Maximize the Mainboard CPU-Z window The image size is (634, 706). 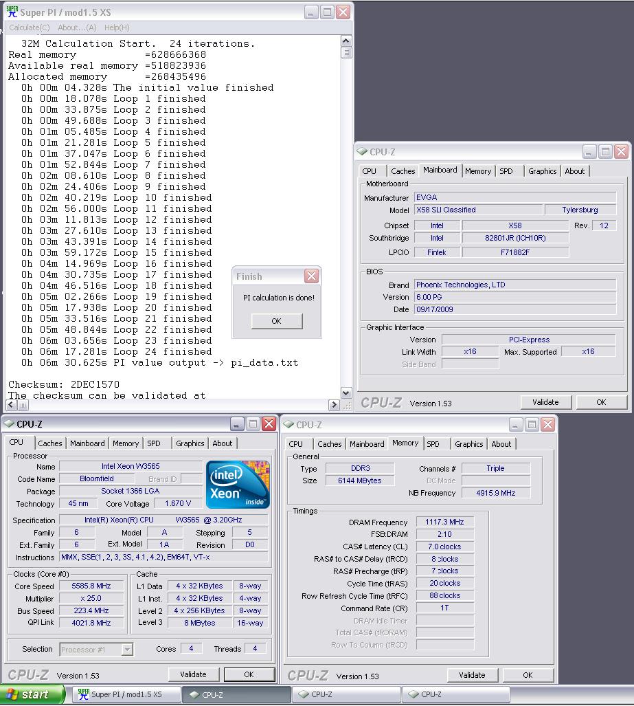(x=605, y=152)
